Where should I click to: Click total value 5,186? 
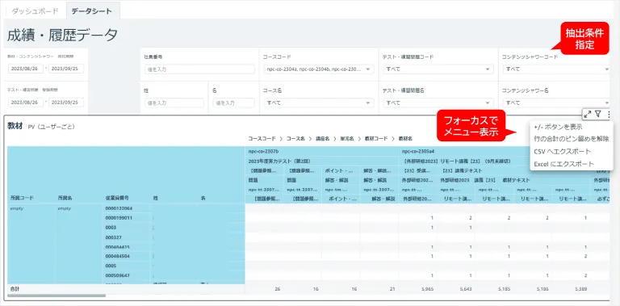(x=542, y=289)
